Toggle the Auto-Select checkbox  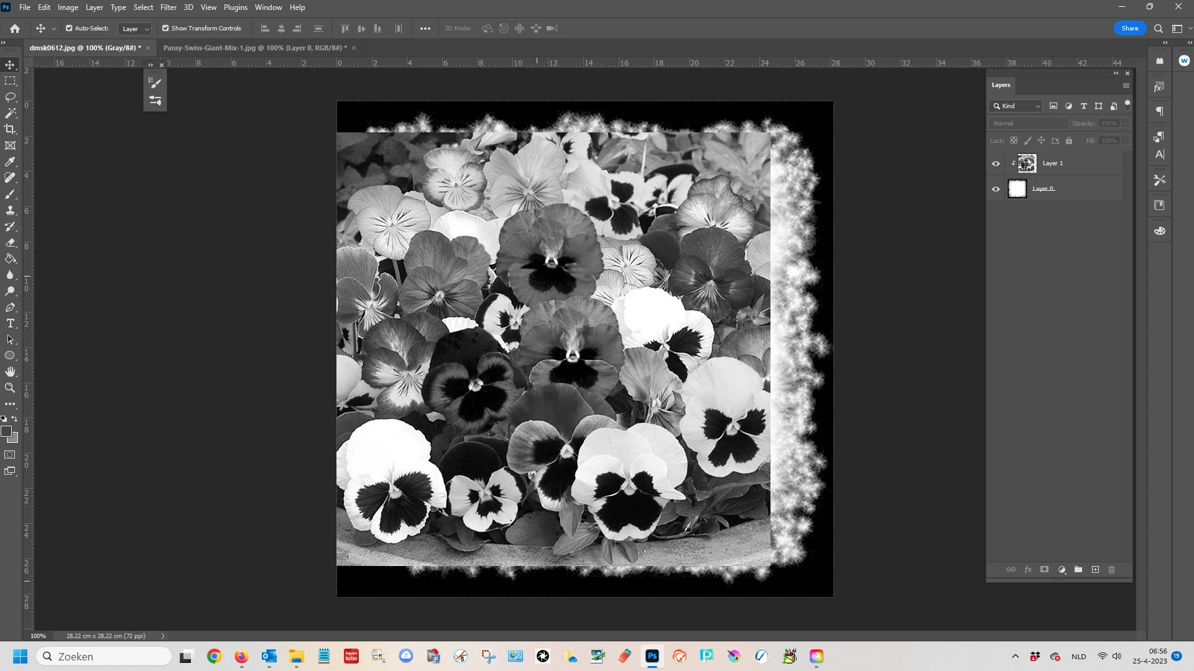[x=69, y=29]
